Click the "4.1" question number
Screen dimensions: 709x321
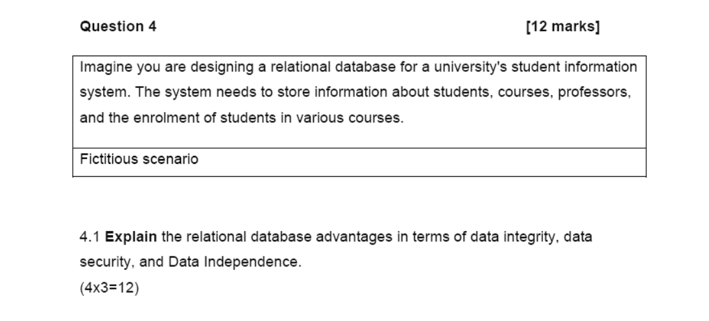tap(90, 237)
